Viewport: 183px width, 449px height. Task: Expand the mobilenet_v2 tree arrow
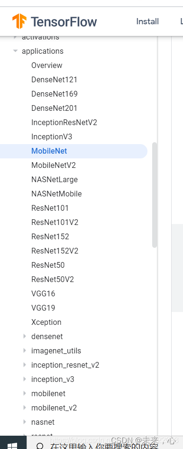pos(25,408)
